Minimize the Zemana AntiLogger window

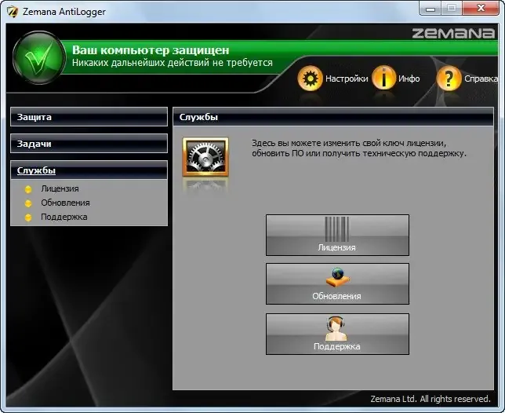(431, 9)
